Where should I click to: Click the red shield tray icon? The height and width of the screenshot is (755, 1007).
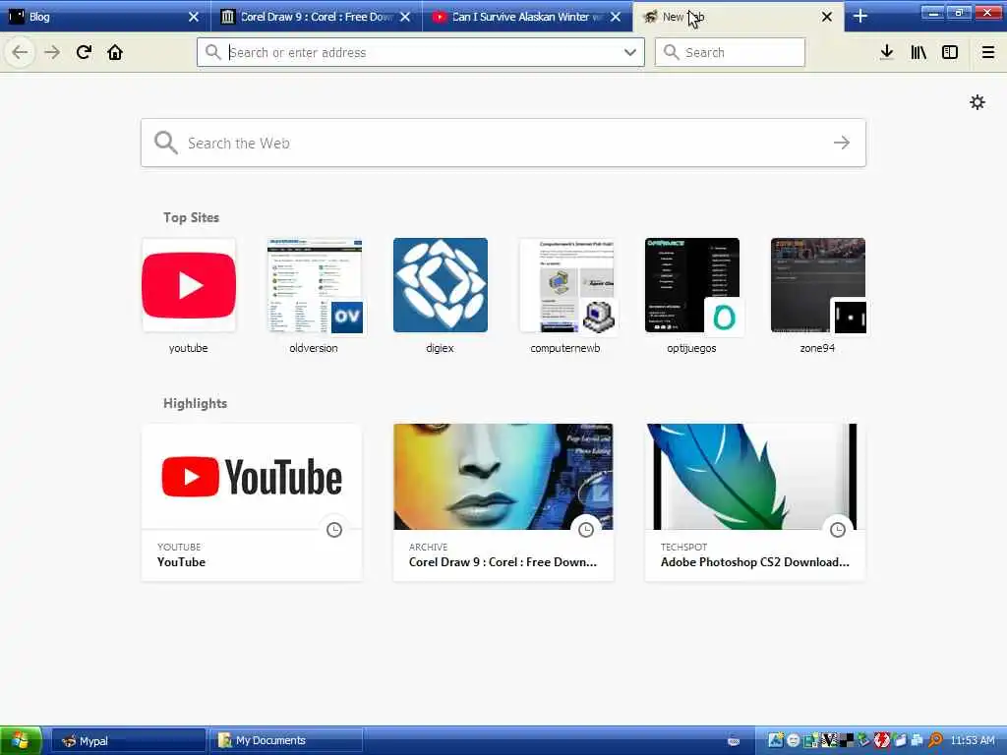pos(882,741)
